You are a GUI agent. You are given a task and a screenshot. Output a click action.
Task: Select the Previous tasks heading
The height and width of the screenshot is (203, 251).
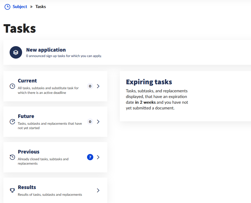click(29, 152)
